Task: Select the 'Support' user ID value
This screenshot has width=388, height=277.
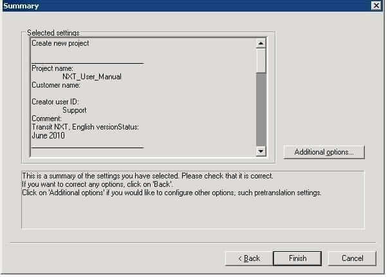Action: click(75, 110)
